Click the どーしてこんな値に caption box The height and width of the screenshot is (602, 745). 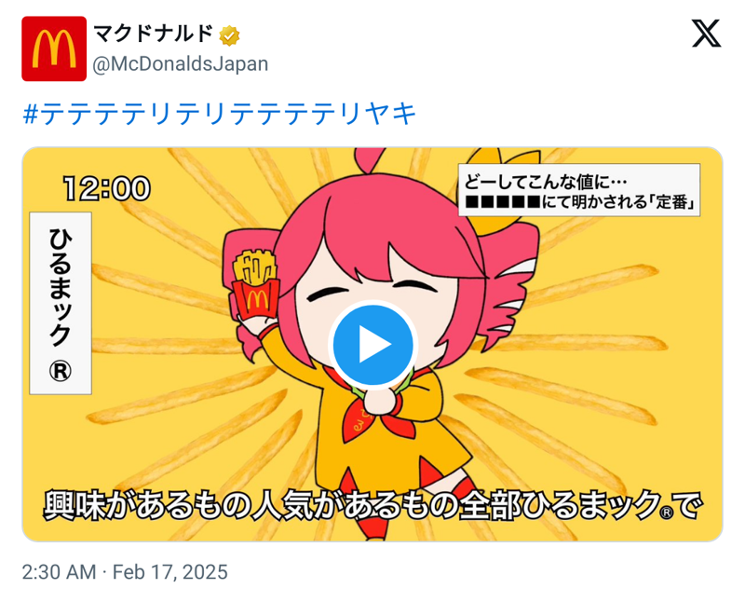point(578,190)
